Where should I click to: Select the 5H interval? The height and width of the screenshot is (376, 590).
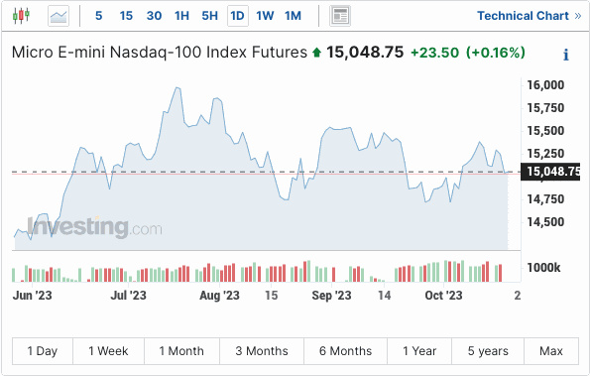coord(209,16)
